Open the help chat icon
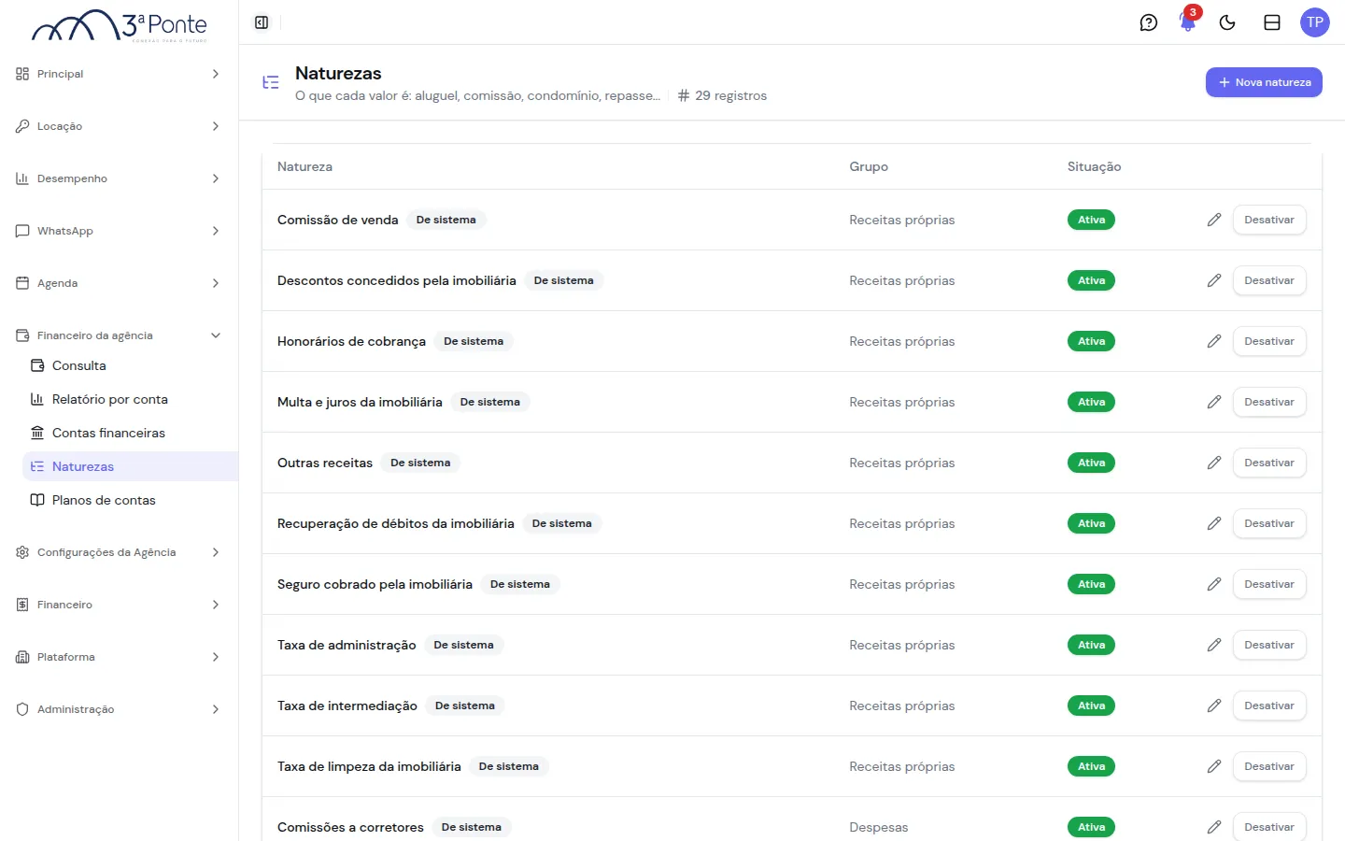 click(x=1149, y=22)
